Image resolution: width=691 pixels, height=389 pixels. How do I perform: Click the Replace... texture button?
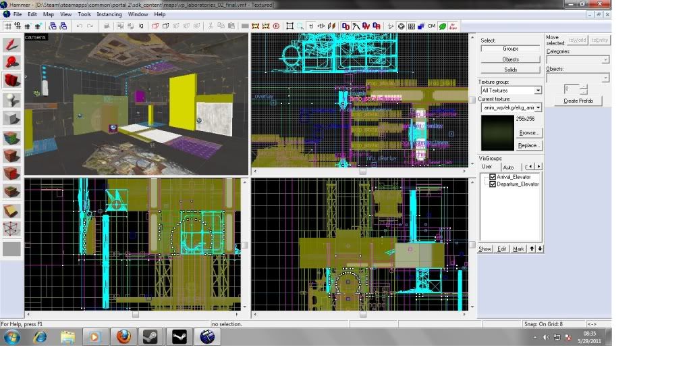pyautogui.click(x=529, y=146)
